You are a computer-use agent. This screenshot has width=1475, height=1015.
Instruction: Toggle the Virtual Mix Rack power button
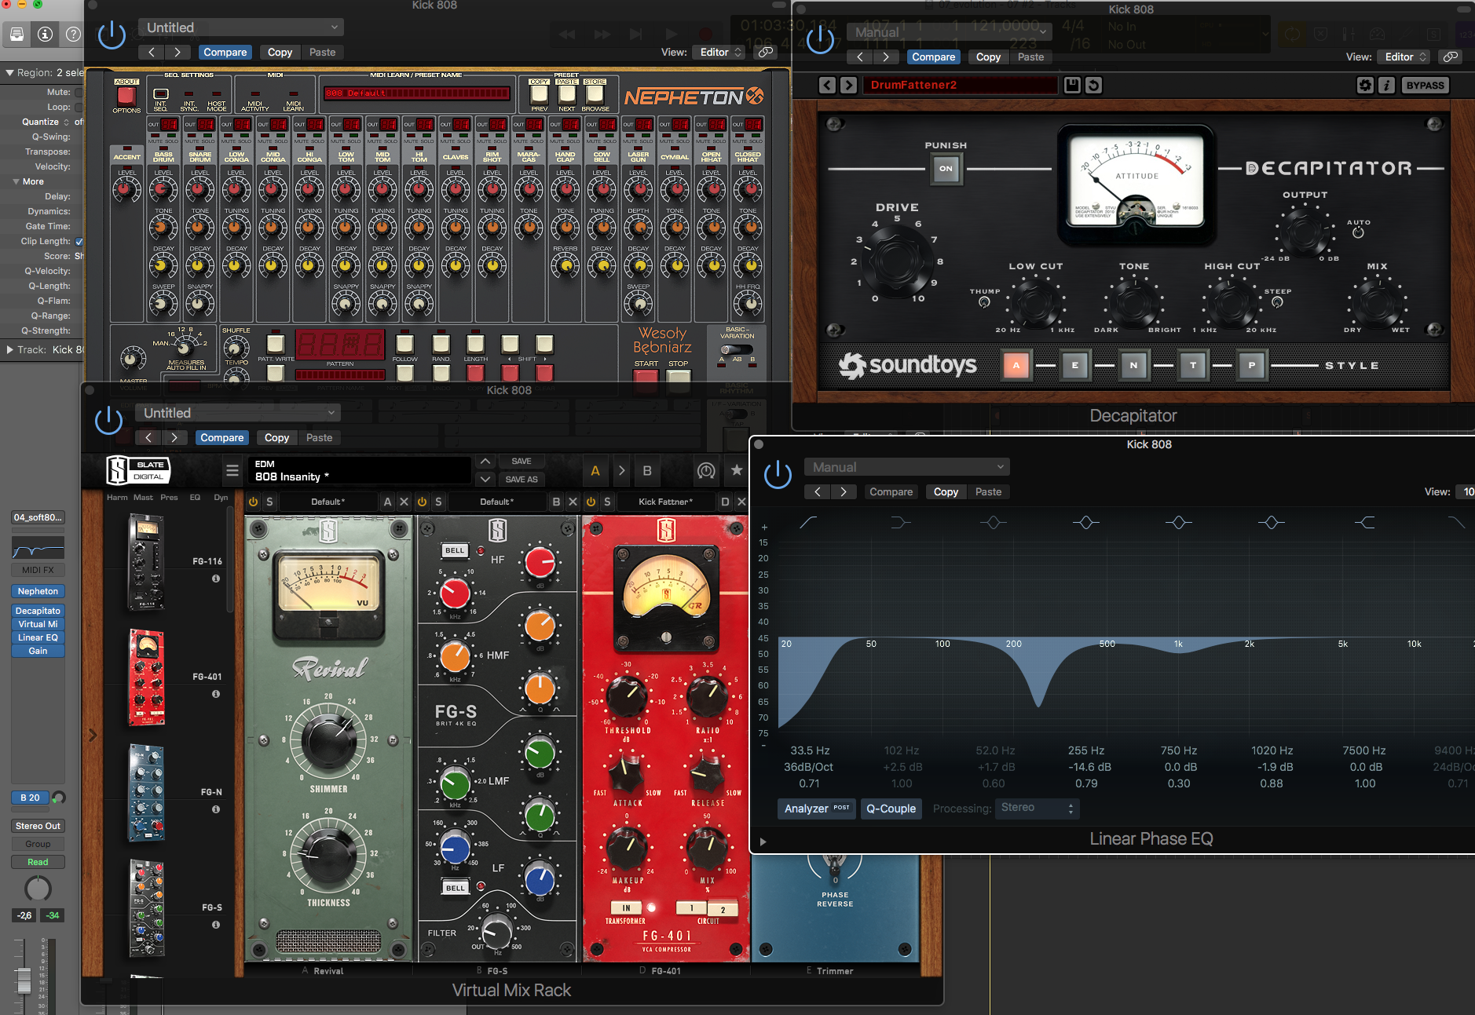tap(108, 420)
